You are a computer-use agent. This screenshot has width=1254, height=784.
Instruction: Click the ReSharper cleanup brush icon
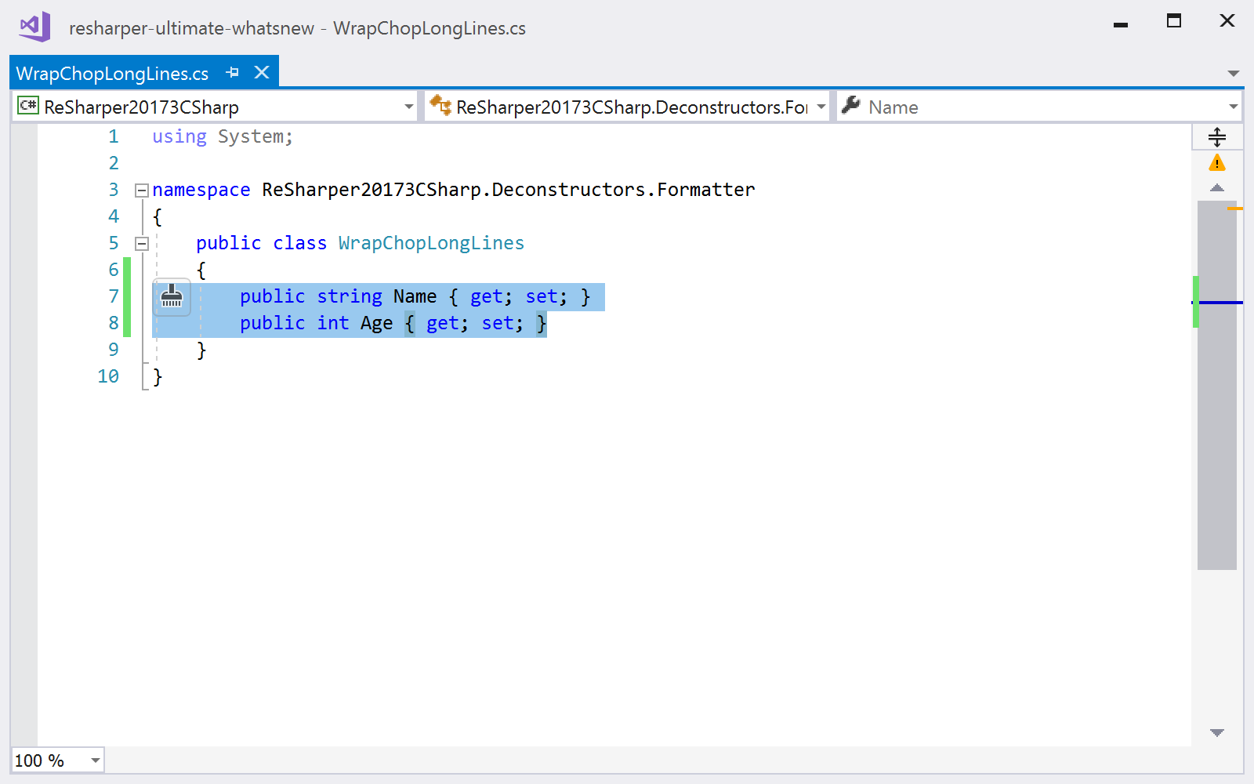point(172,296)
